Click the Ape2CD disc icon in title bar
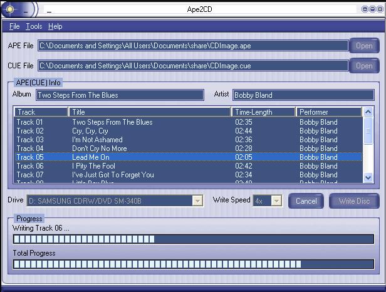This screenshot has width=386, height=292. (10, 9)
